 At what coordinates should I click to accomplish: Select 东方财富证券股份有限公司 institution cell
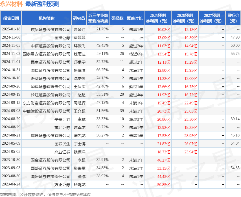point(46,103)
